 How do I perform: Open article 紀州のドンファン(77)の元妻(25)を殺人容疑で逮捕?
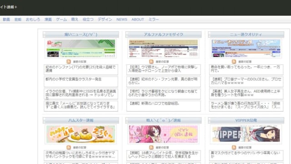(81, 70)
